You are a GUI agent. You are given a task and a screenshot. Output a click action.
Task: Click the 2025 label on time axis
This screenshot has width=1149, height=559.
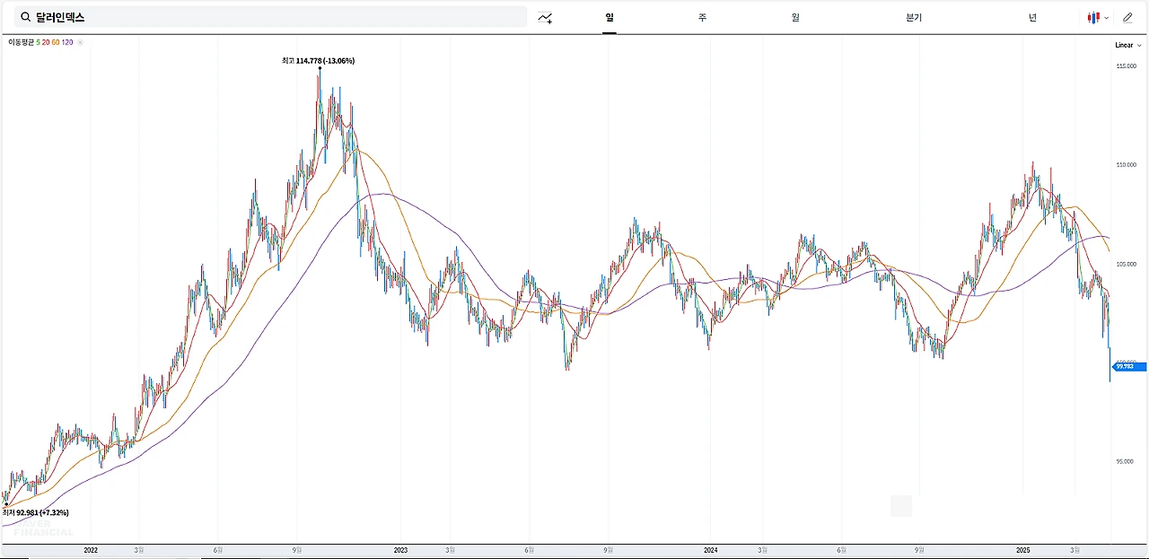(x=1022, y=549)
